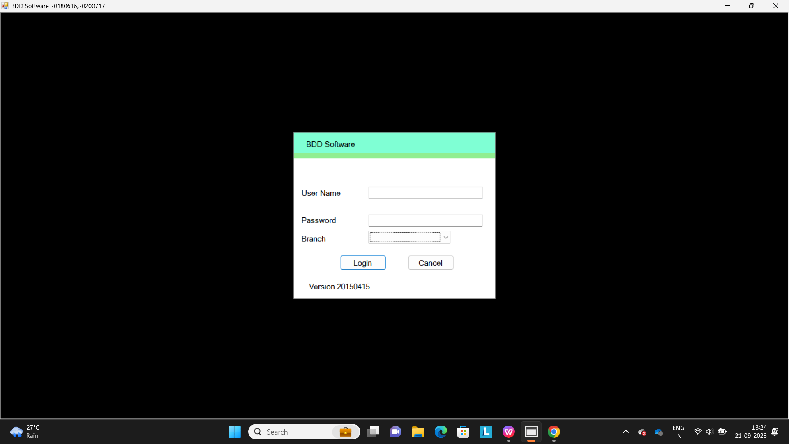Open Microsoft Store from taskbar

click(x=464, y=432)
